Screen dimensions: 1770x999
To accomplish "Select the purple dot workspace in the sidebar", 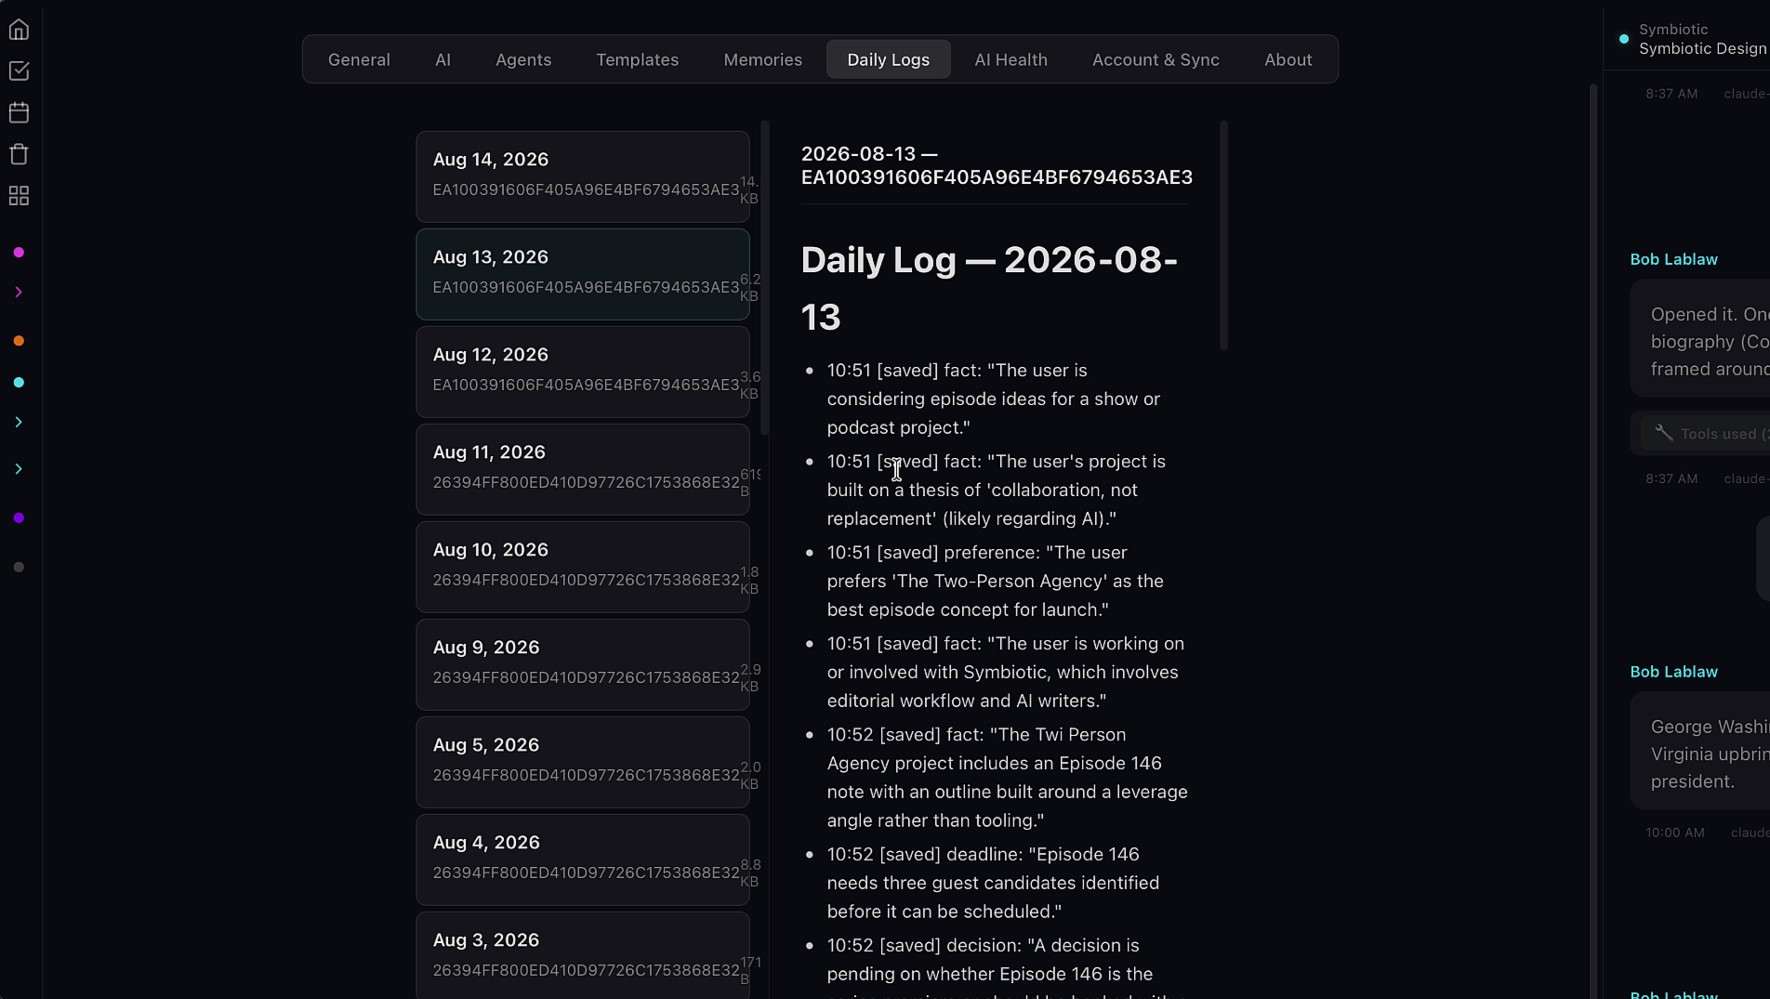I will pos(19,518).
